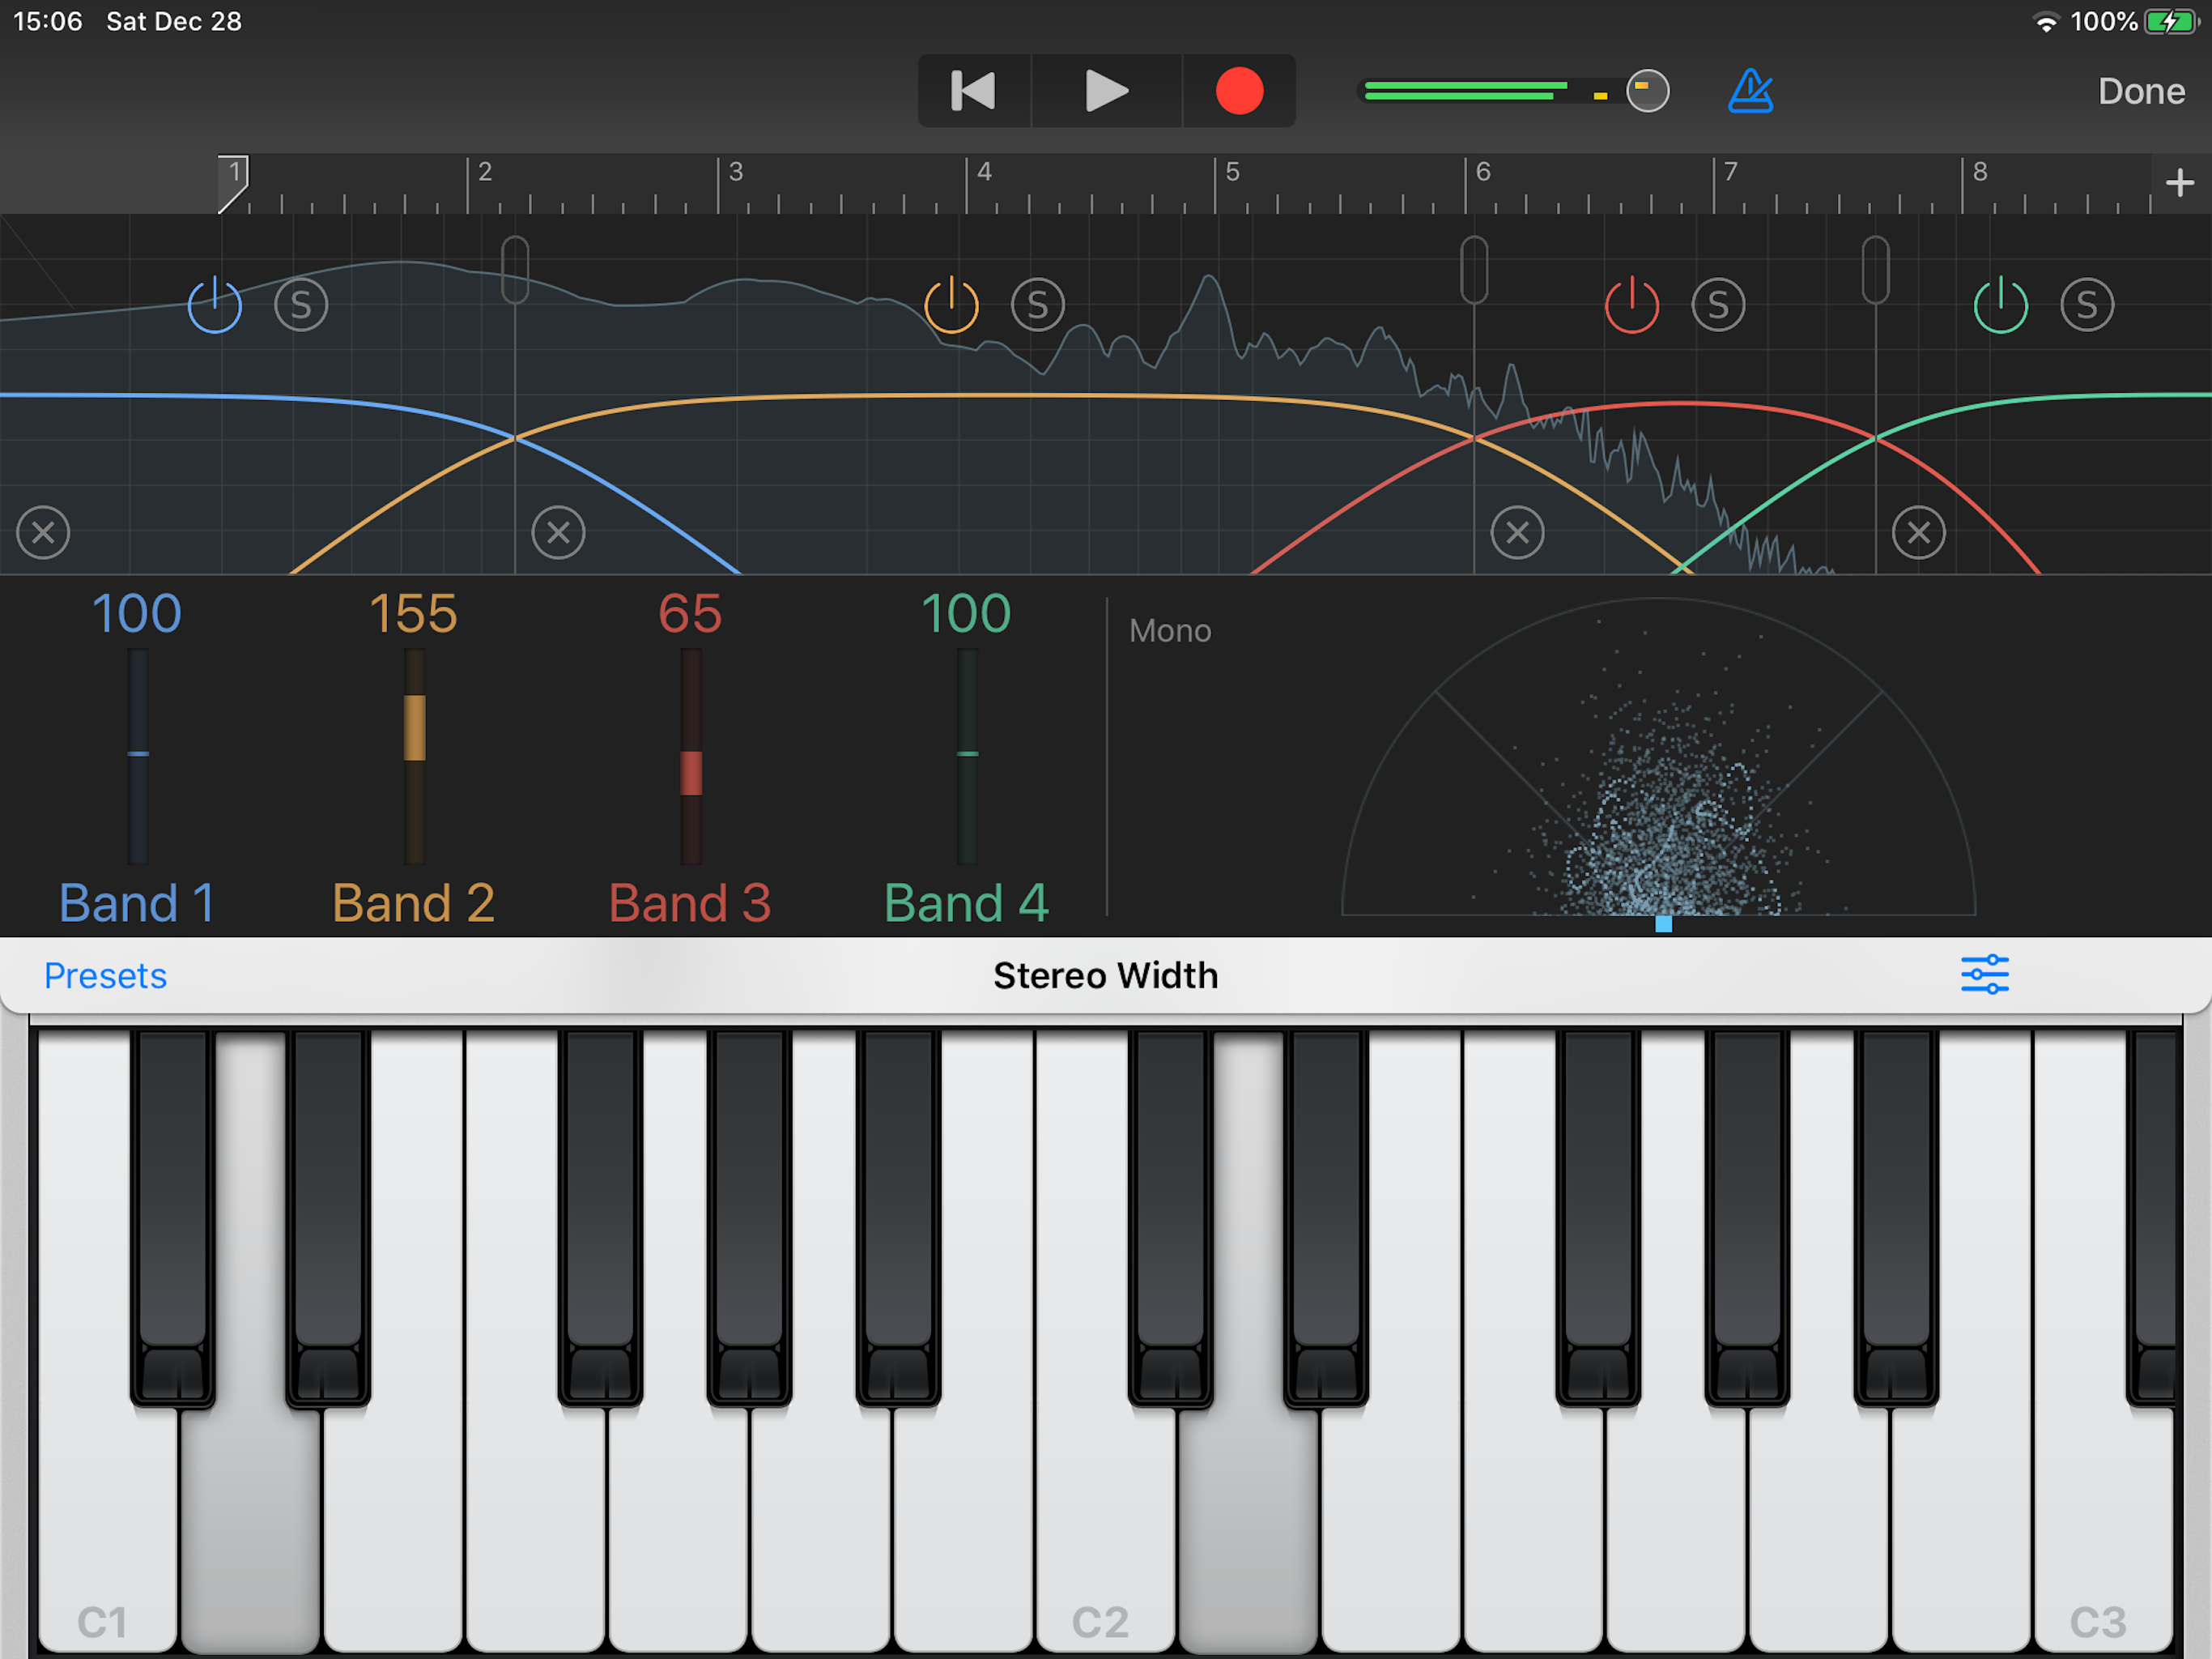
Task: Open the plugin settings sliders icon
Action: [1984, 975]
